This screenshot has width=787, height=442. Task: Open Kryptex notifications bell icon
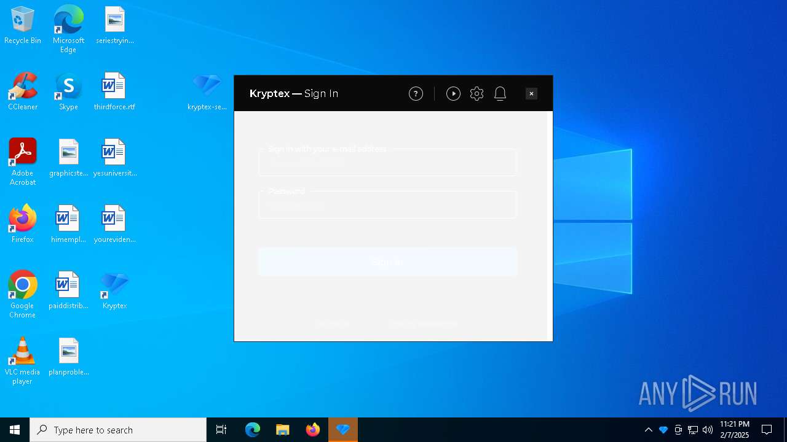click(x=500, y=93)
